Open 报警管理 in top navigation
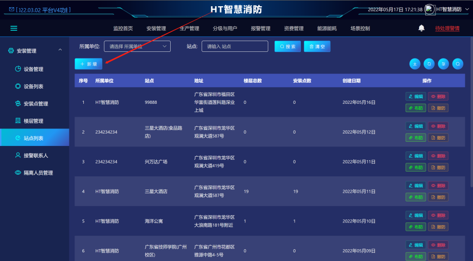The height and width of the screenshot is (261, 473). coord(261,28)
